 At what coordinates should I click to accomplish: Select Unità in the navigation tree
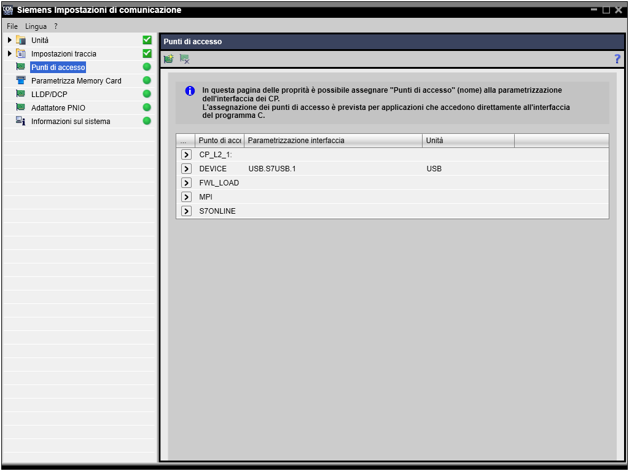click(x=40, y=40)
